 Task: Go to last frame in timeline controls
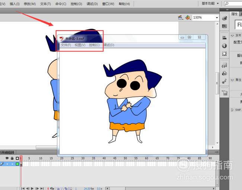[x=42, y=189]
